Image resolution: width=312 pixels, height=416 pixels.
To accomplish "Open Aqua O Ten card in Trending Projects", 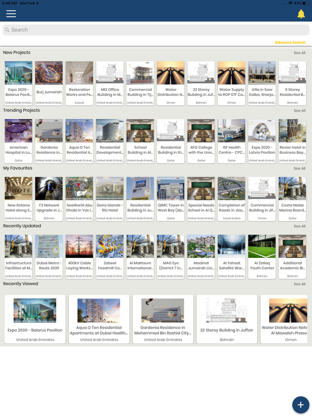I will pyautogui.click(x=79, y=141).
